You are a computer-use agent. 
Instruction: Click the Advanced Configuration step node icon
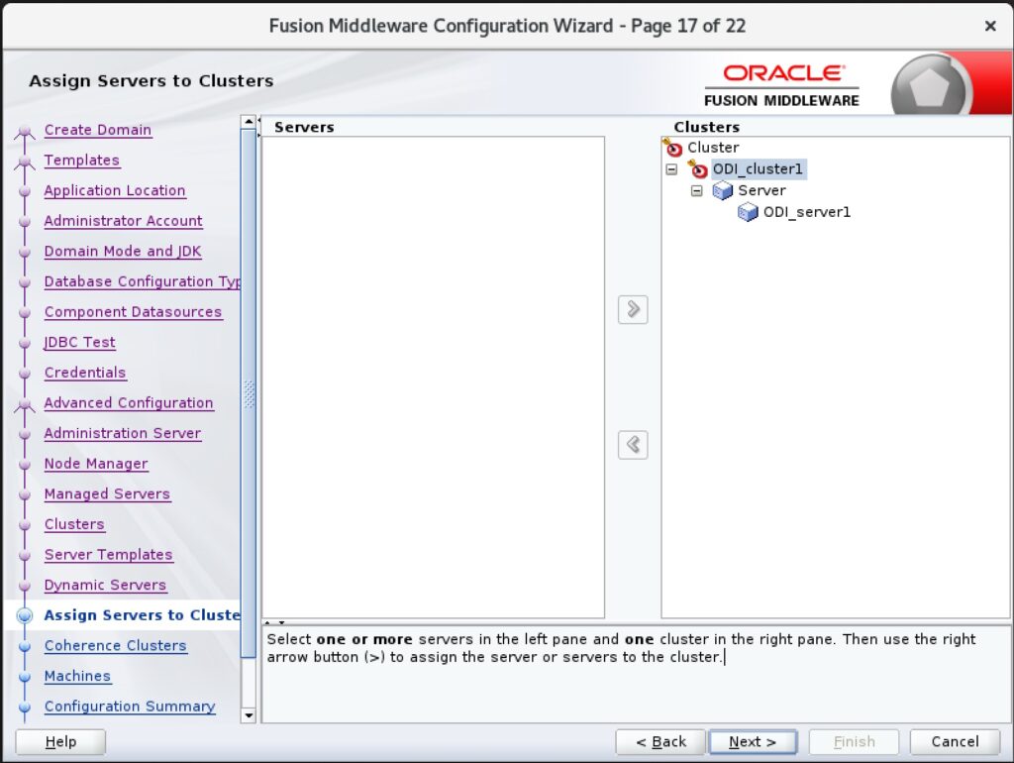[x=25, y=404]
